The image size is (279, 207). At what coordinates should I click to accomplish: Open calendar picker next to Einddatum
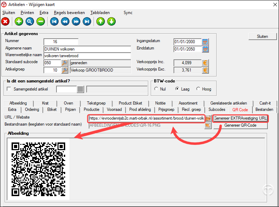pos(205,49)
